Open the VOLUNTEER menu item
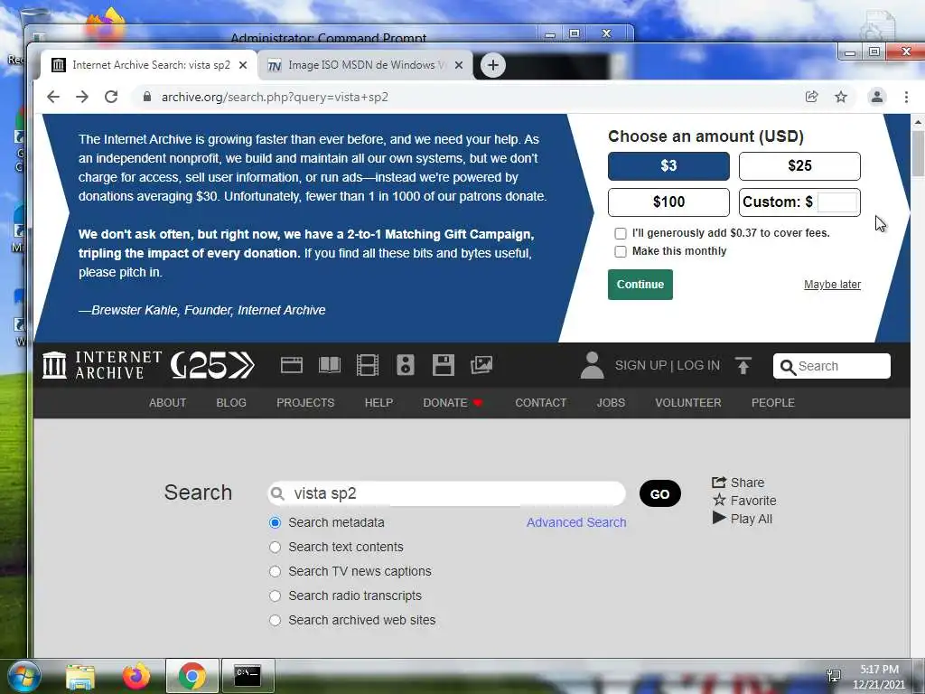 [687, 402]
